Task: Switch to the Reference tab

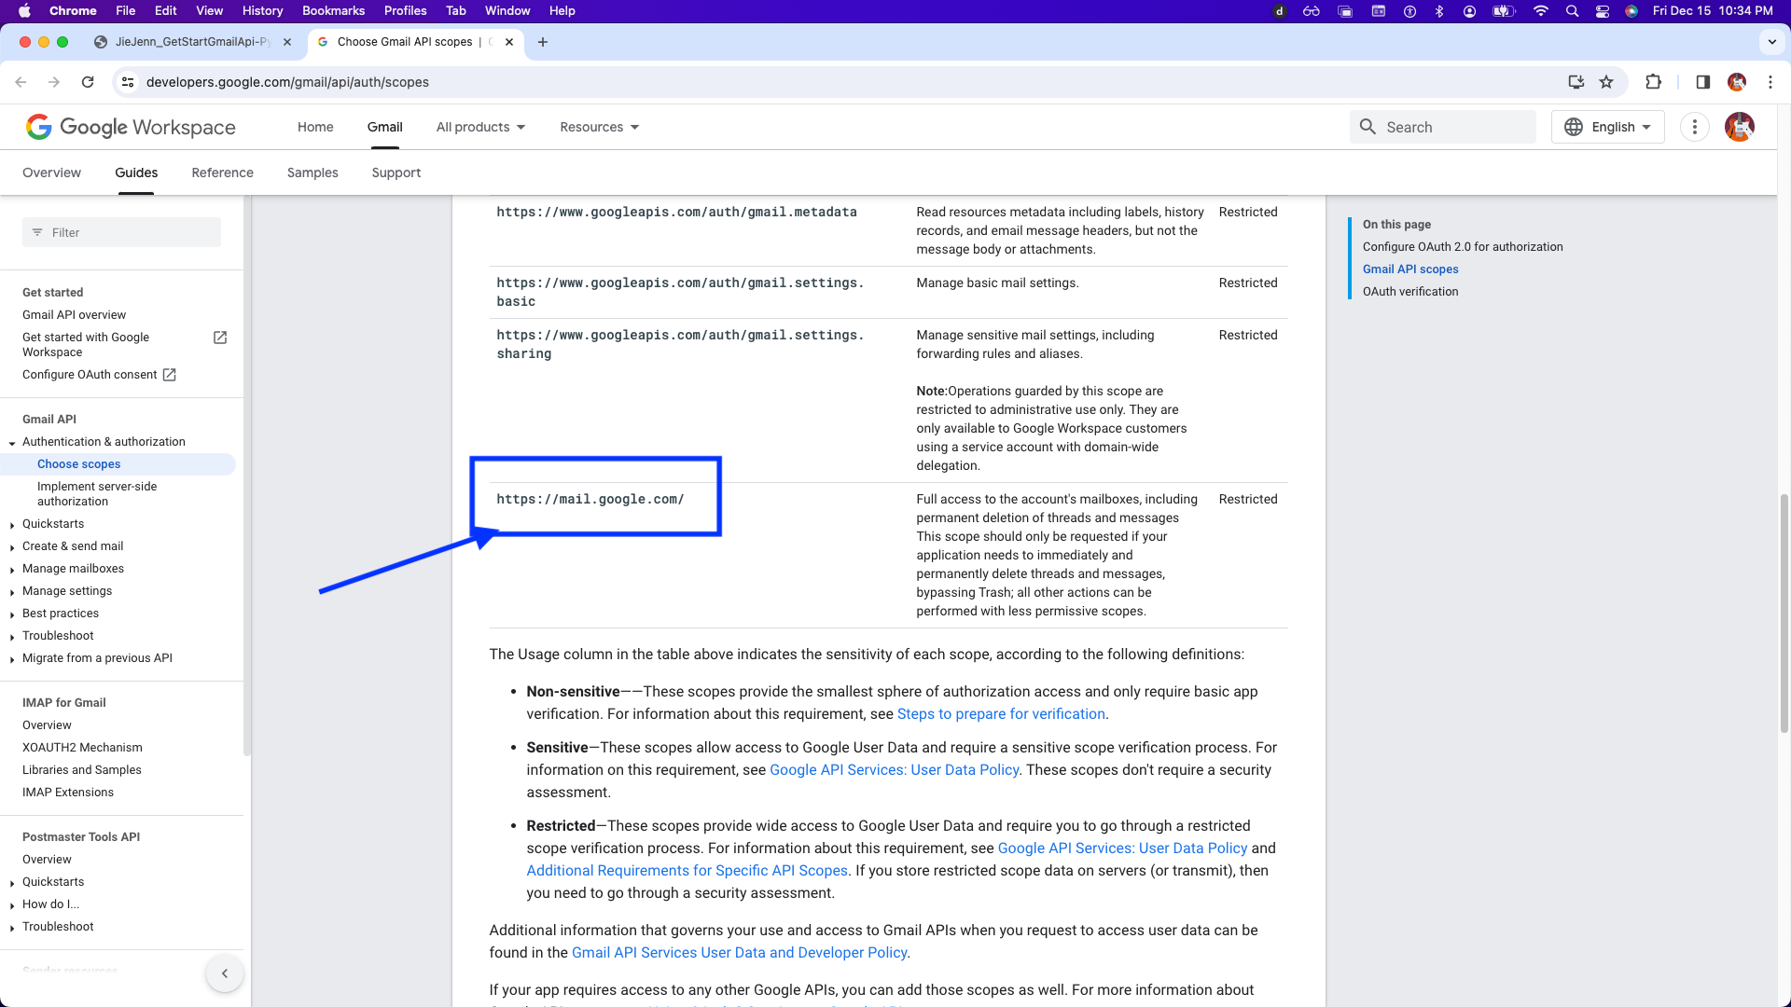Action: 222,172
